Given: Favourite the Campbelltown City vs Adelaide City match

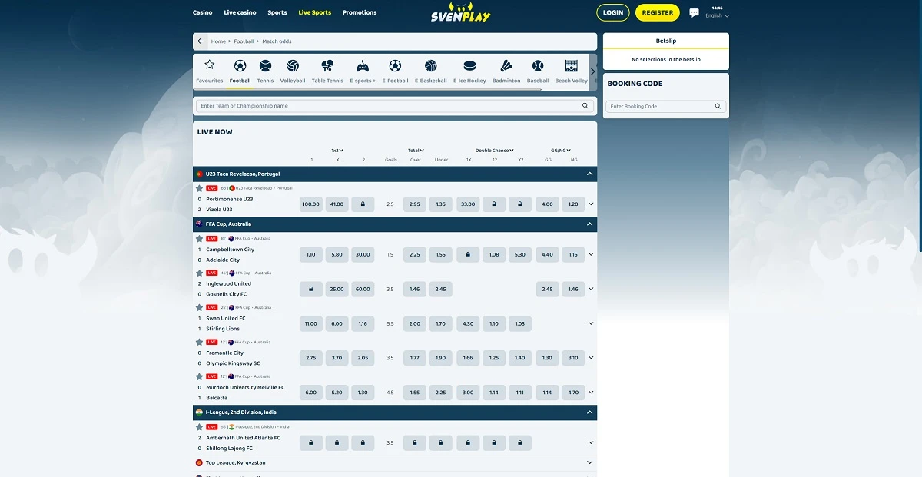Looking at the screenshot, I should pyautogui.click(x=200, y=239).
